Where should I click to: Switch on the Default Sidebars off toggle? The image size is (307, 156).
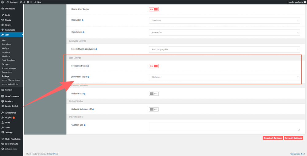153,109
